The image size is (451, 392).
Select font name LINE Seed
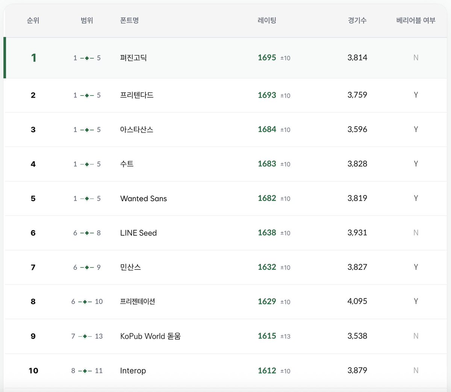coord(138,233)
